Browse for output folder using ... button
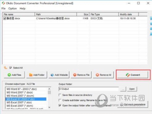152x114 pixels. tap(123, 89)
